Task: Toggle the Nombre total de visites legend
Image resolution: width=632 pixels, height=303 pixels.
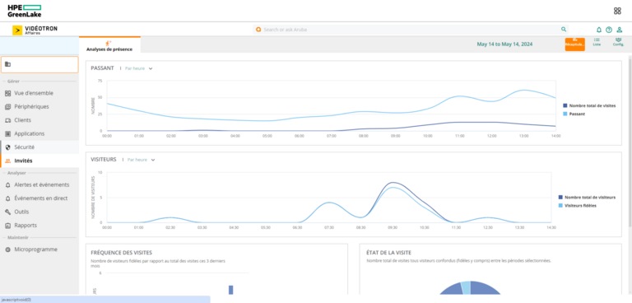Action: pyautogui.click(x=589, y=105)
